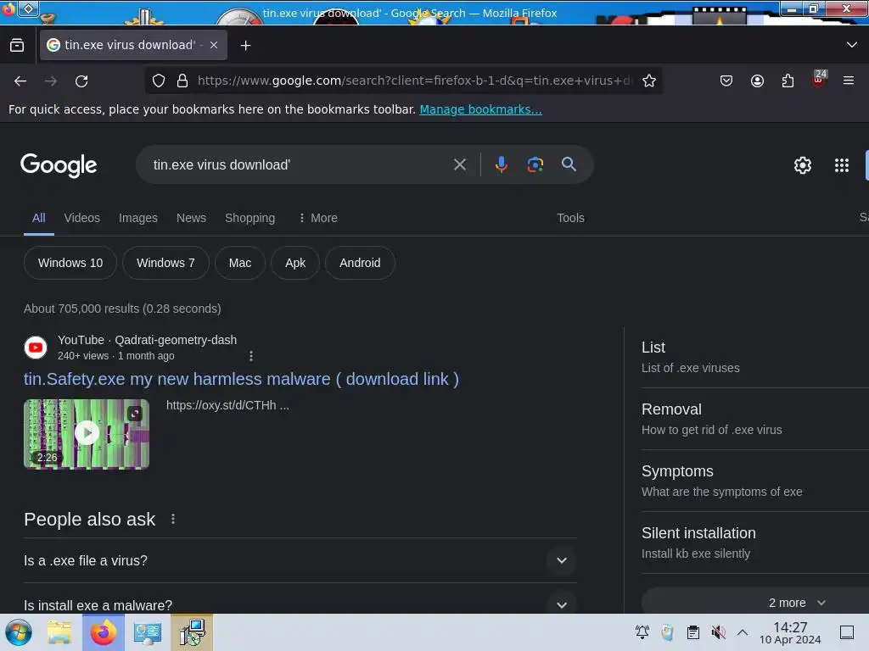869x651 pixels.
Task: Switch to the Shopping tab
Action: tap(250, 218)
